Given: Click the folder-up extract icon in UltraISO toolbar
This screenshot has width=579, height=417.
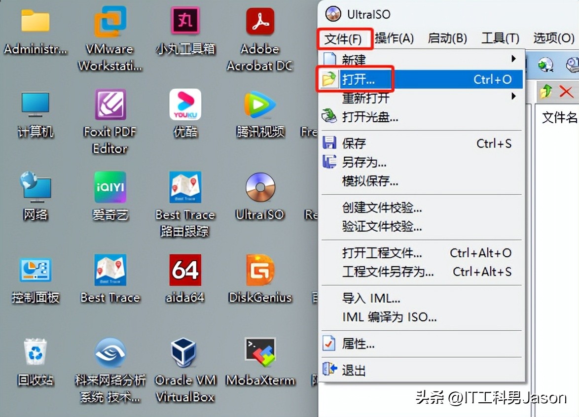Looking at the screenshot, I should (545, 92).
